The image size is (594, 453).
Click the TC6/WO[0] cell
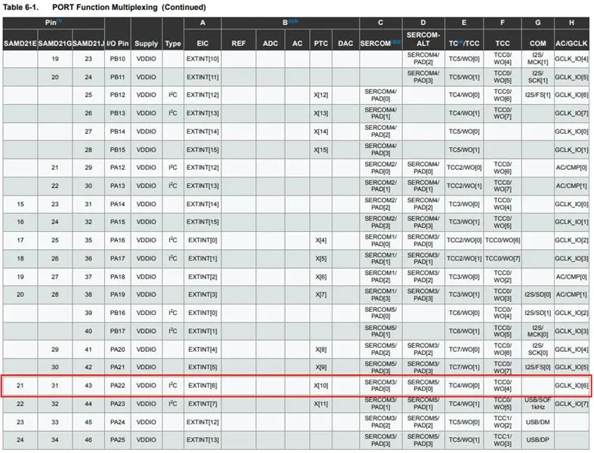tap(464, 313)
